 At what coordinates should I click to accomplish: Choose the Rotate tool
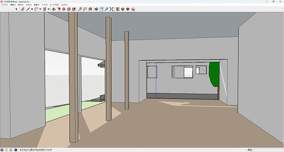pos(69,9)
